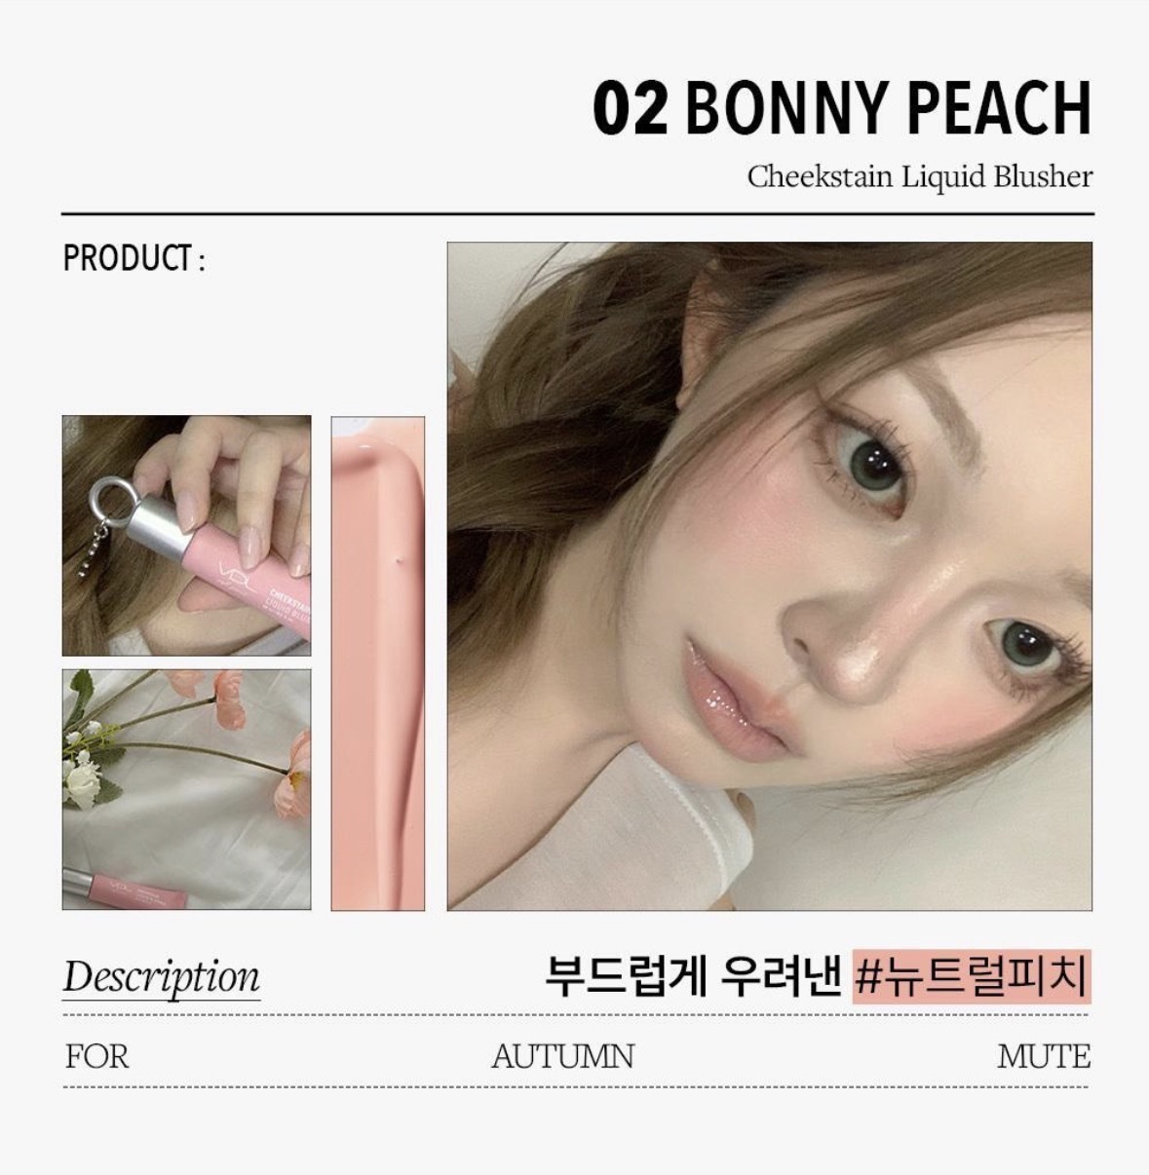Click the Description heading

point(162,976)
